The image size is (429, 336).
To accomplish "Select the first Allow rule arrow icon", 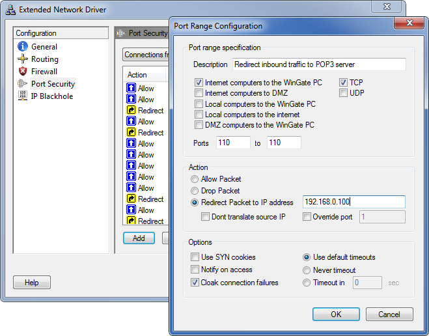I will (131, 88).
